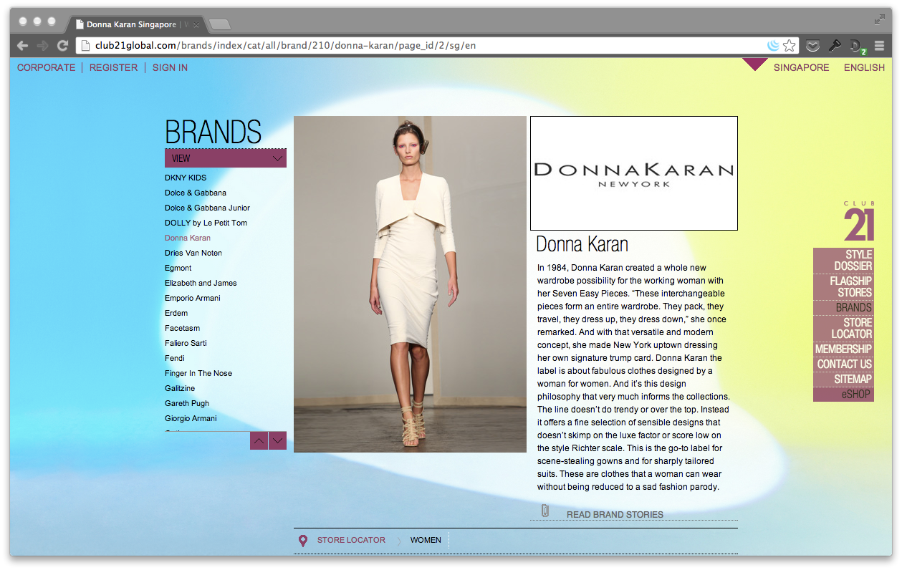
Task: Toggle fullscreen with the window expand arrows
Action: pos(879,20)
